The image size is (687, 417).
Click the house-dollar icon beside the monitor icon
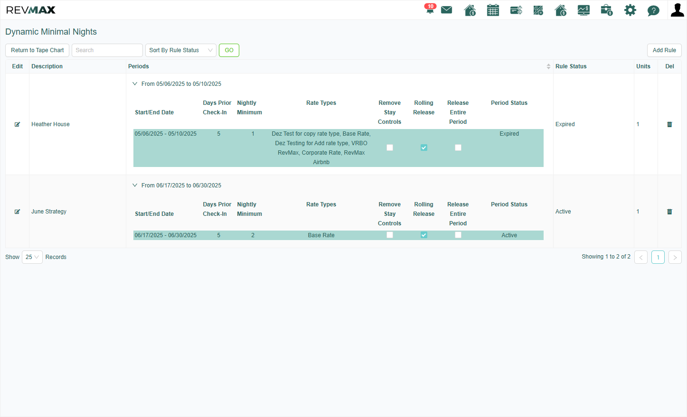(x=561, y=10)
